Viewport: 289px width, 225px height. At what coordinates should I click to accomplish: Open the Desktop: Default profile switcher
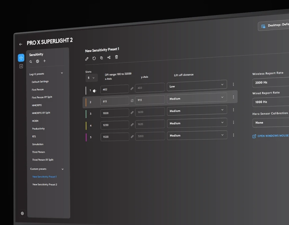274,25
